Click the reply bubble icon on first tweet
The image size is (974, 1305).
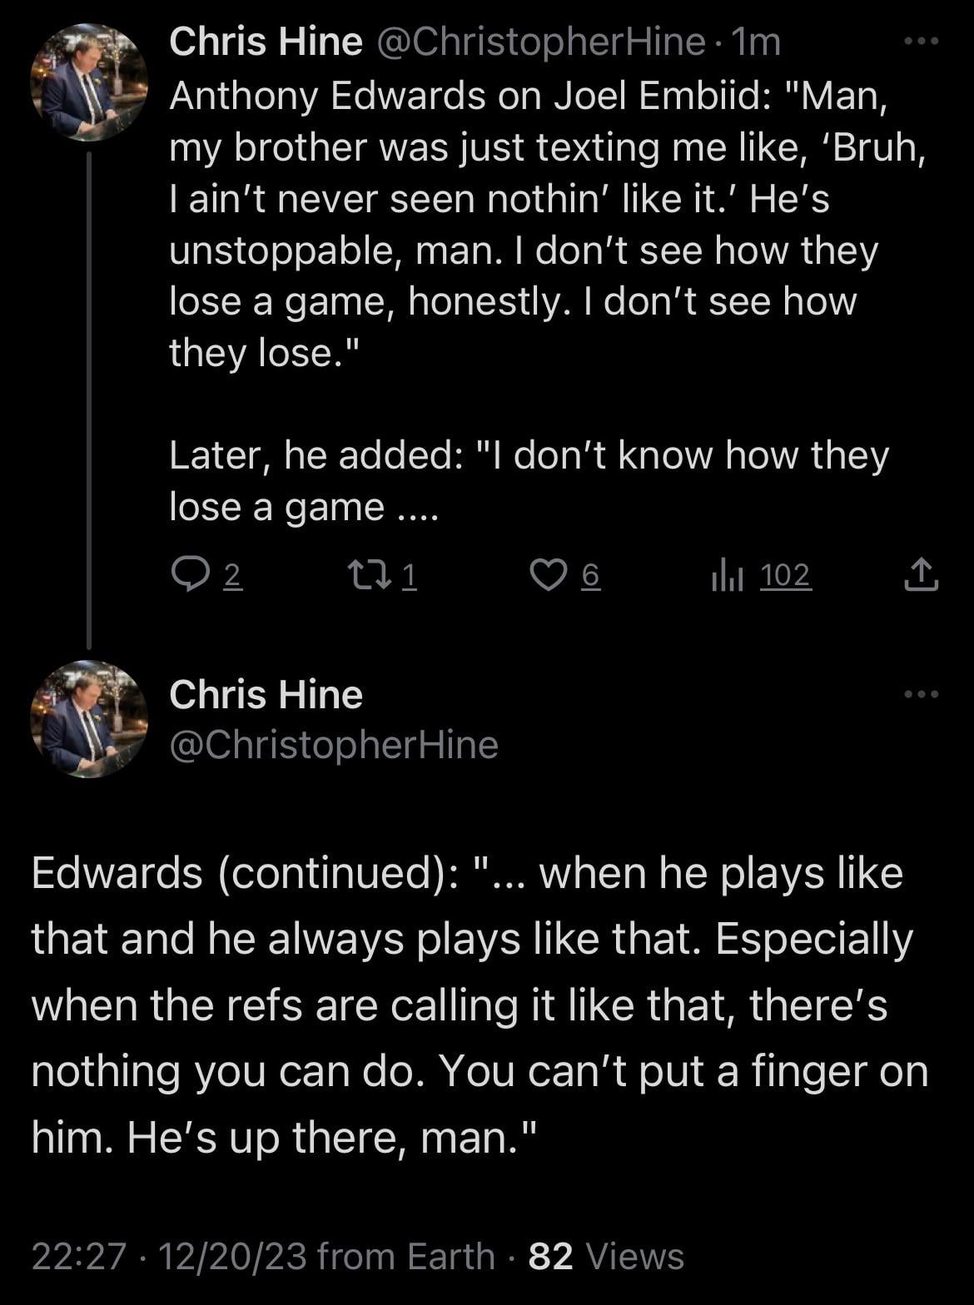point(189,574)
